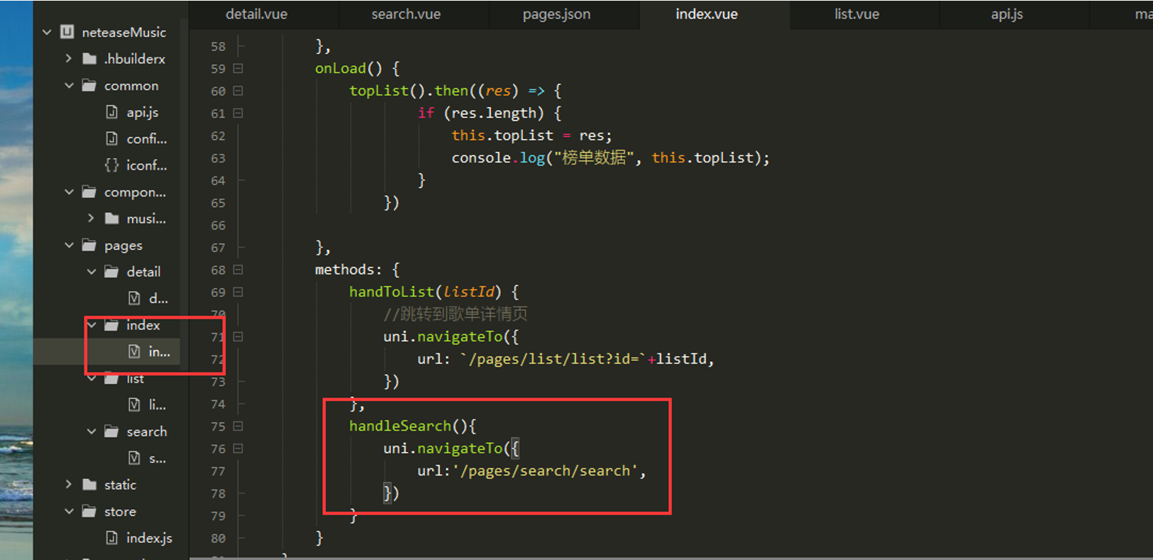Fold handleSearch function at line 75
Viewport: 1153px width, 560px height.
(238, 426)
